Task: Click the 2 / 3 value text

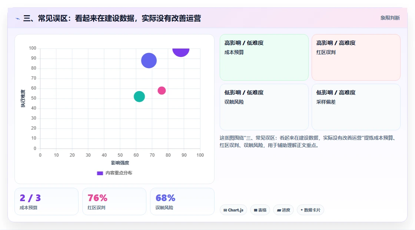Action: point(30,198)
